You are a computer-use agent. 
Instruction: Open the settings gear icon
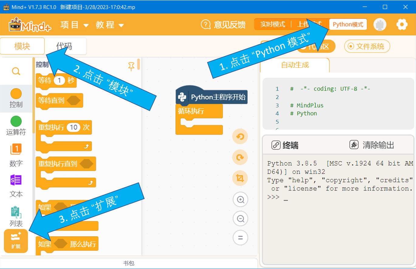coord(402,25)
